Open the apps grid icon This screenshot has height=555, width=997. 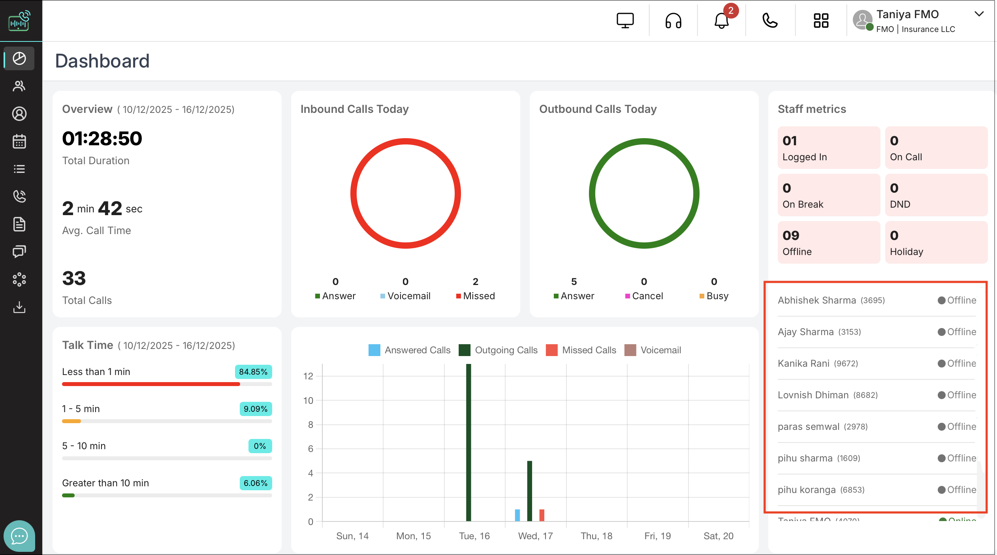(x=821, y=21)
